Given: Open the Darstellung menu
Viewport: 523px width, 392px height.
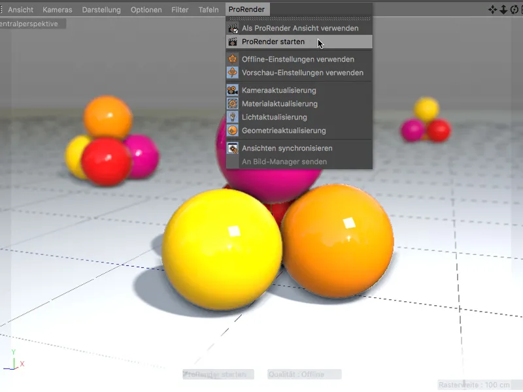Looking at the screenshot, I should tap(101, 10).
